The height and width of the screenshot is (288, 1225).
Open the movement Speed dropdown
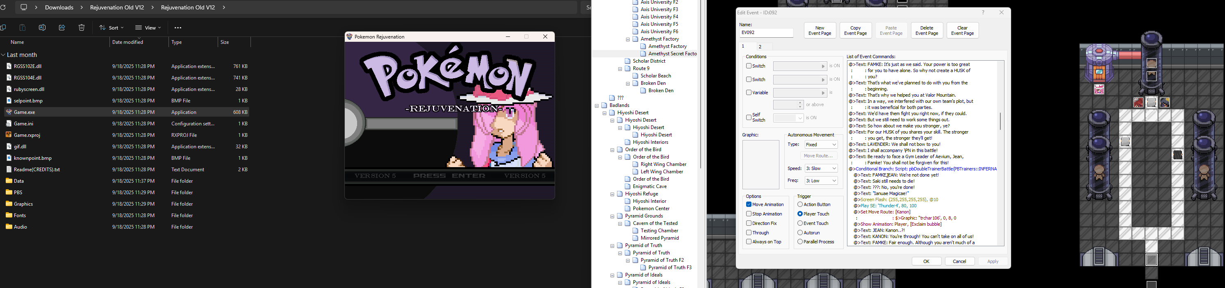(x=821, y=169)
